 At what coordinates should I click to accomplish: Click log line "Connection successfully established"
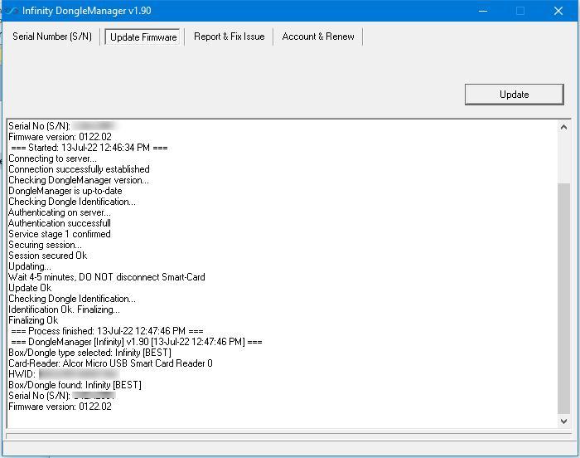point(79,169)
